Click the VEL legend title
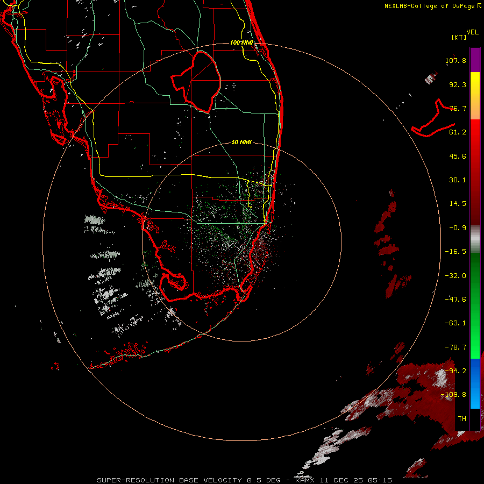The width and height of the screenshot is (484, 484). point(473,32)
